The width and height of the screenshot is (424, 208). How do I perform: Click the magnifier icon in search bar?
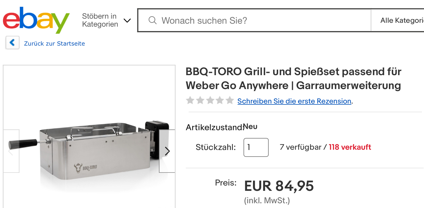tap(152, 20)
